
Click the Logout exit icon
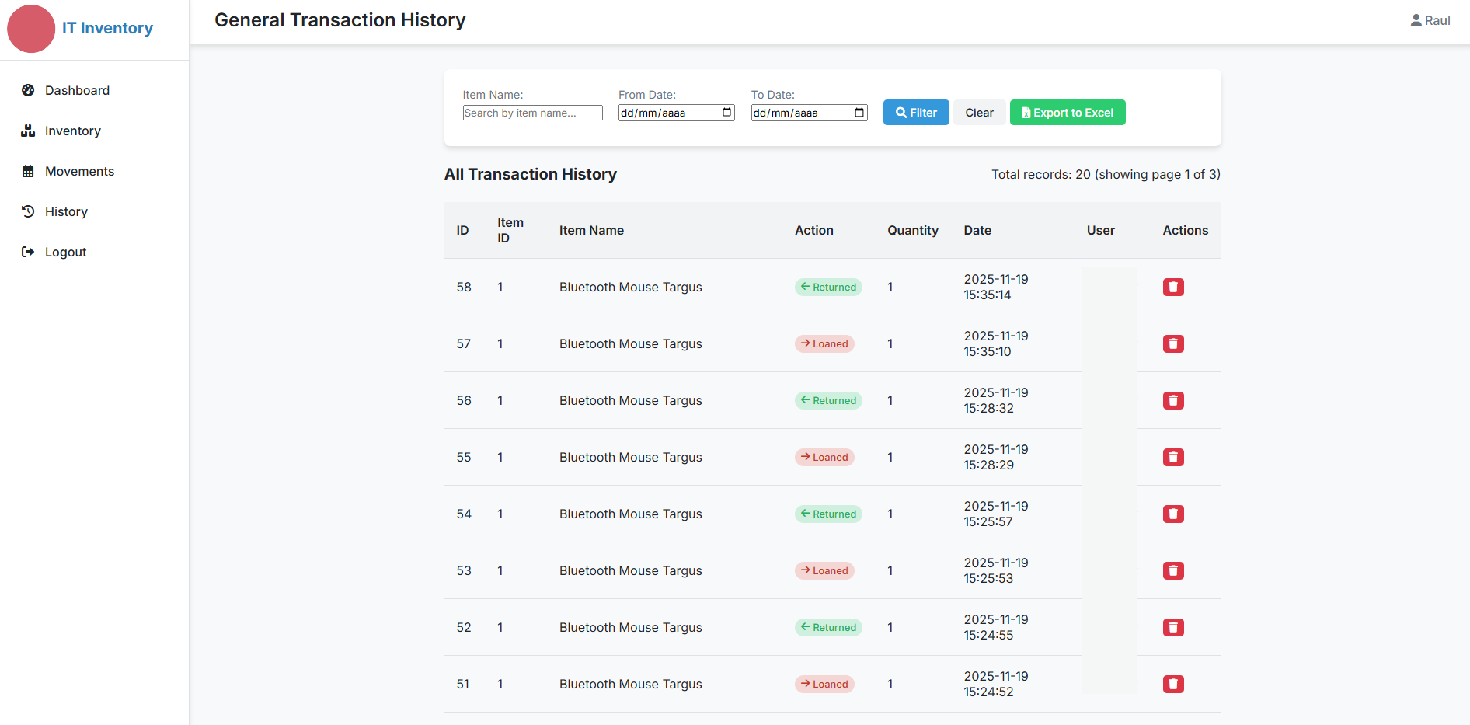[x=28, y=252]
